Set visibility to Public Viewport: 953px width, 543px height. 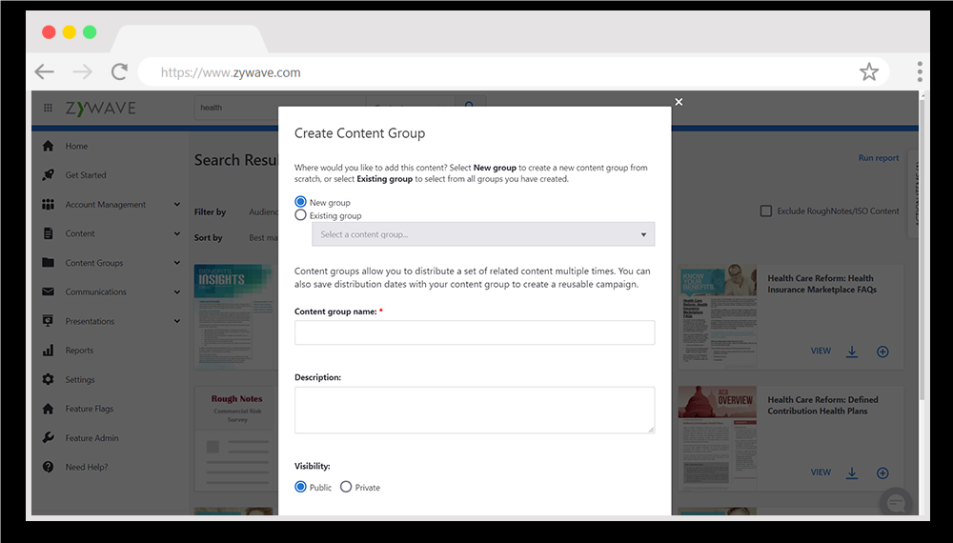point(300,487)
